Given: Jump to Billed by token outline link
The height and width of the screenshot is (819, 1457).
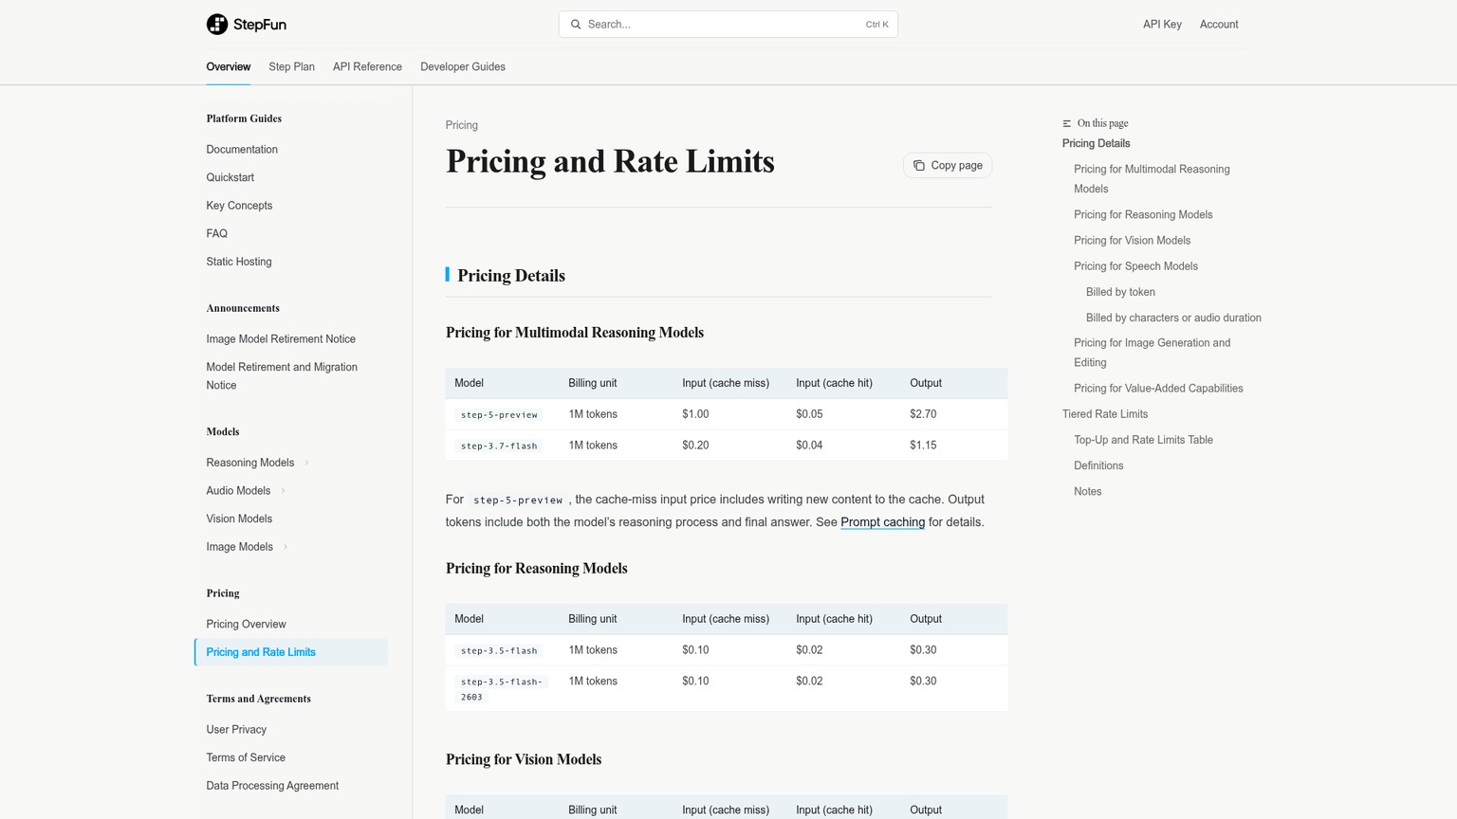Looking at the screenshot, I should point(1120,292).
